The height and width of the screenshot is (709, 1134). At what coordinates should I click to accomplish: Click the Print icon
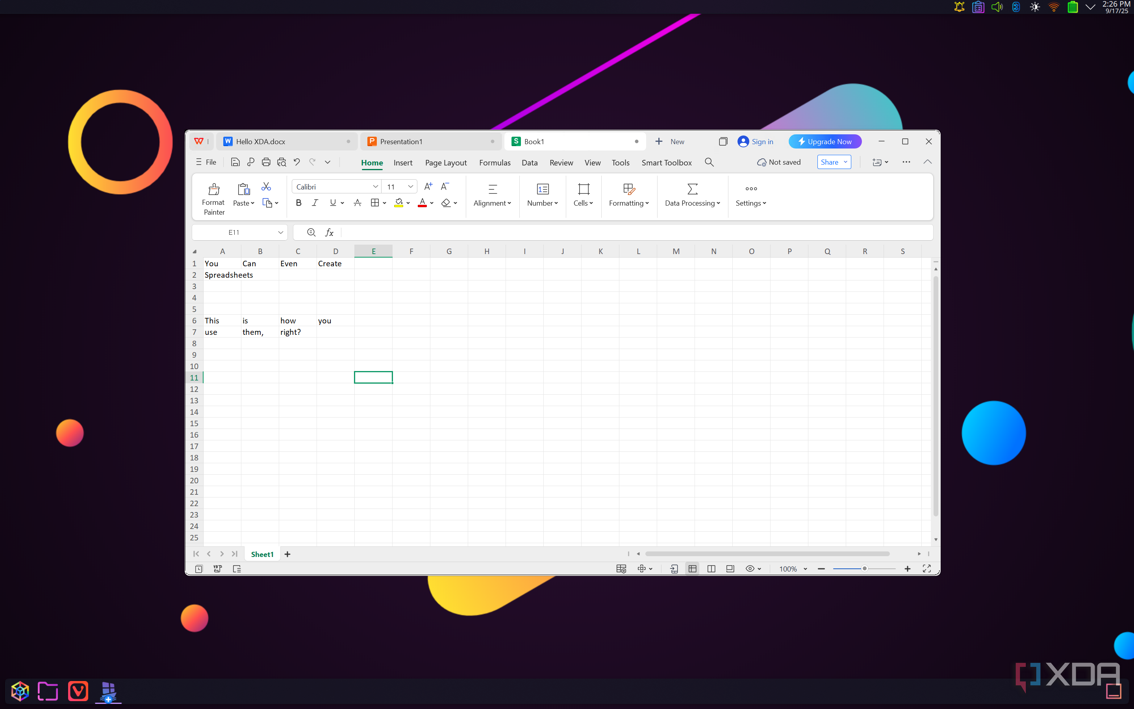(x=266, y=162)
